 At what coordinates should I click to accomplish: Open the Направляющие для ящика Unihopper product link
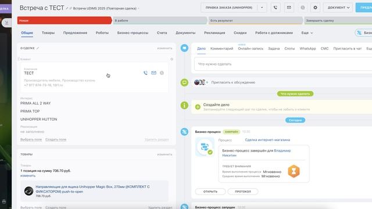click(92, 189)
